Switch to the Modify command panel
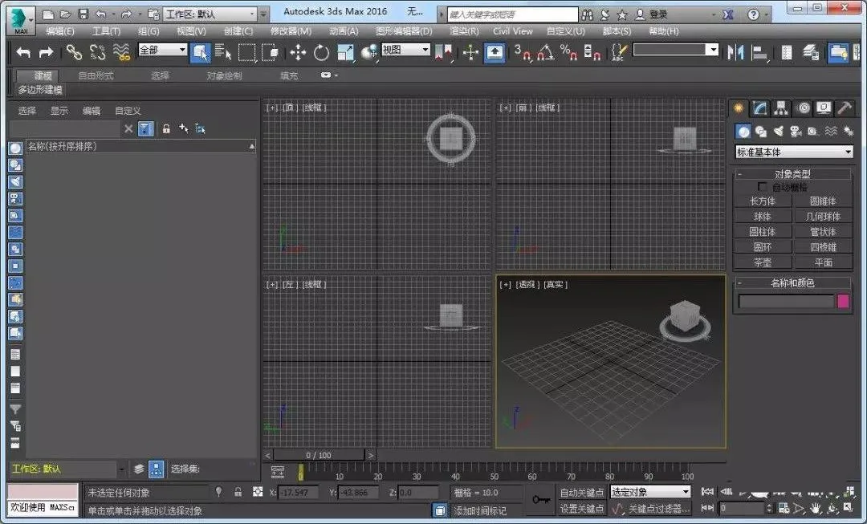 [x=759, y=108]
